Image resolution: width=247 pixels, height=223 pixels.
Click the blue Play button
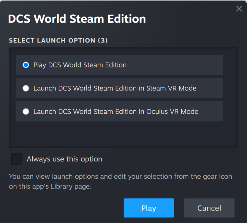pos(148,208)
